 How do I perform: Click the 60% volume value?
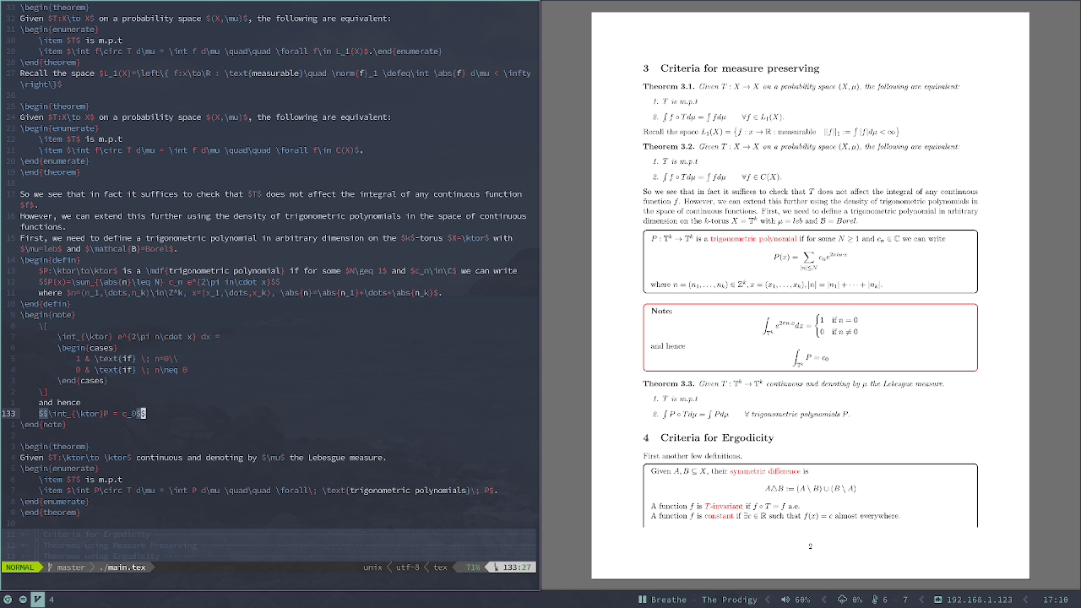[803, 600]
